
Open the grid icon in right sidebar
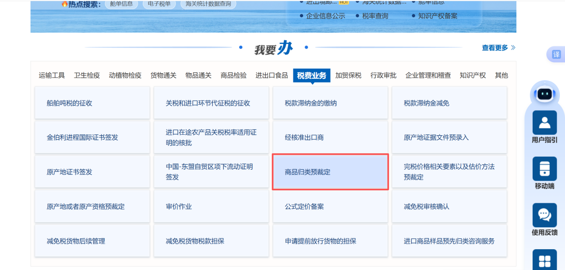point(545,260)
